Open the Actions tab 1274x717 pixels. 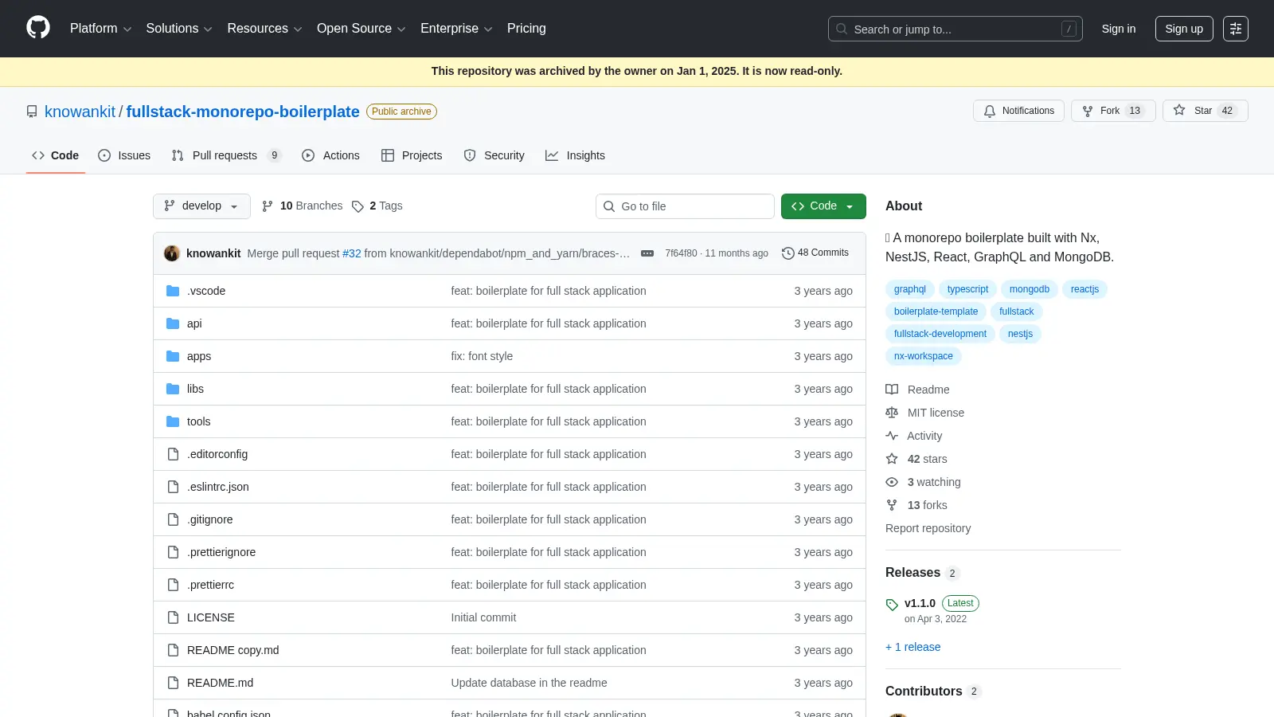tap(330, 155)
